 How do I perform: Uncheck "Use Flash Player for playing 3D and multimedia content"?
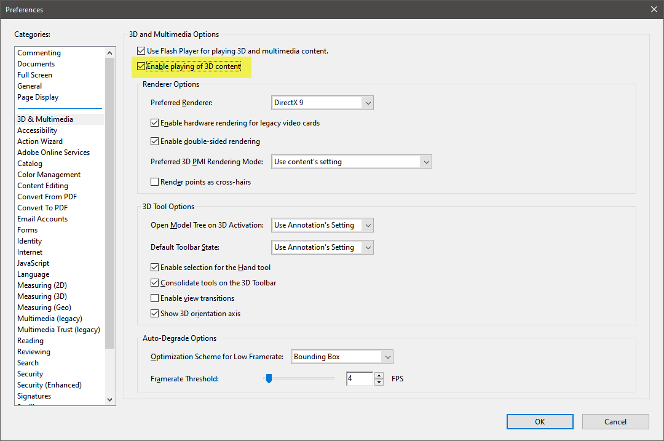pyautogui.click(x=141, y=50)
